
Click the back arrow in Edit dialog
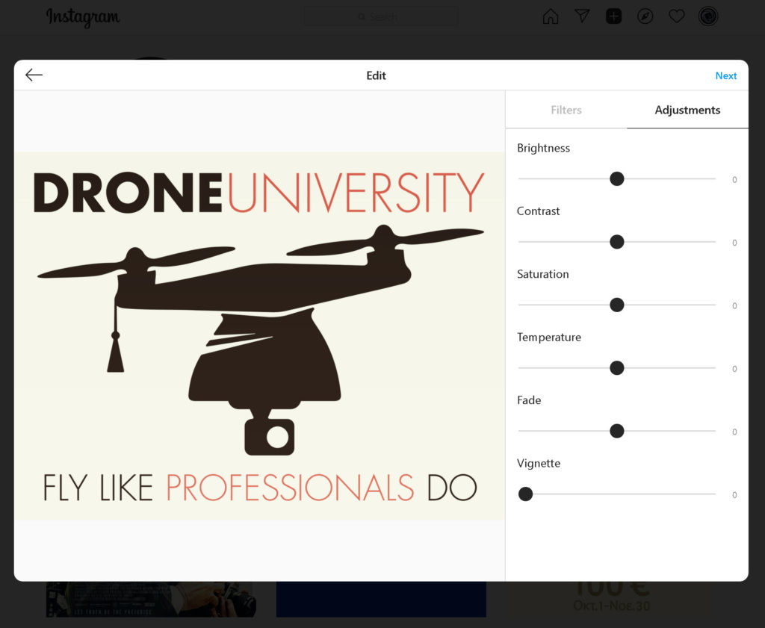click(34, 75)
